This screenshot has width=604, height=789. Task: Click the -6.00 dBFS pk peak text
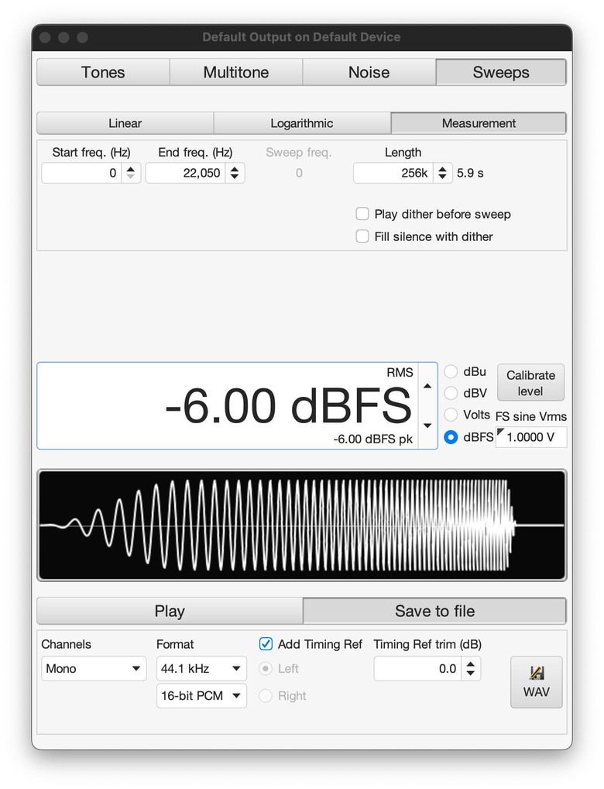[372, 439]
